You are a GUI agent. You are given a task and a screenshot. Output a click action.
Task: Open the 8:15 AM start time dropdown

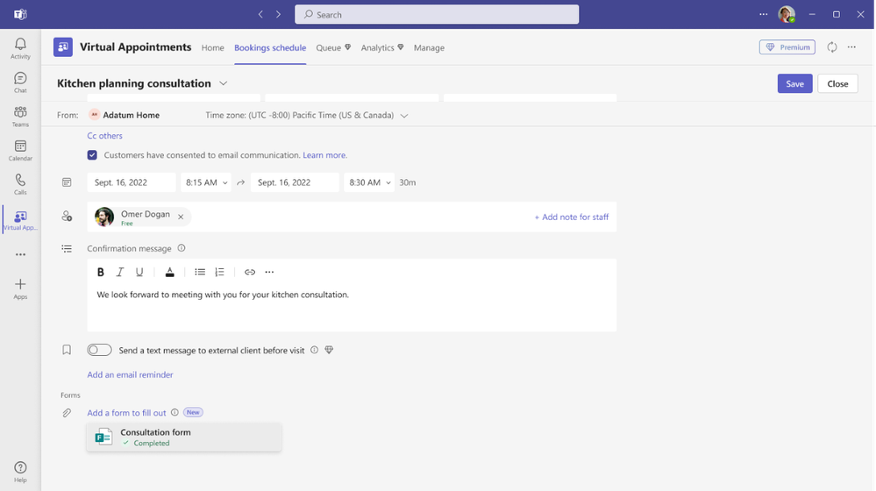pyautogui.click(x=205, y=182)
